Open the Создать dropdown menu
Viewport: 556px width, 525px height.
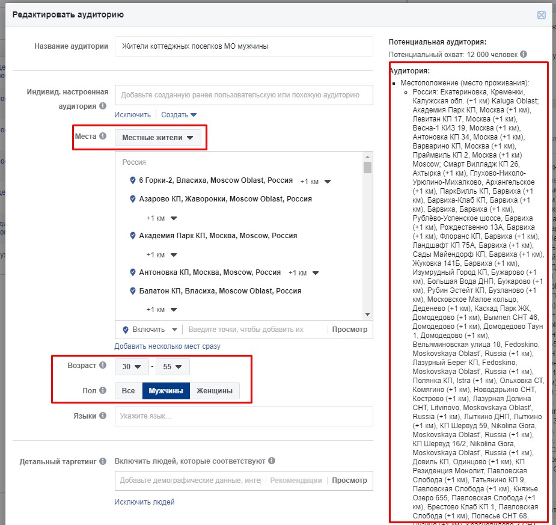[x=179, y=115]
